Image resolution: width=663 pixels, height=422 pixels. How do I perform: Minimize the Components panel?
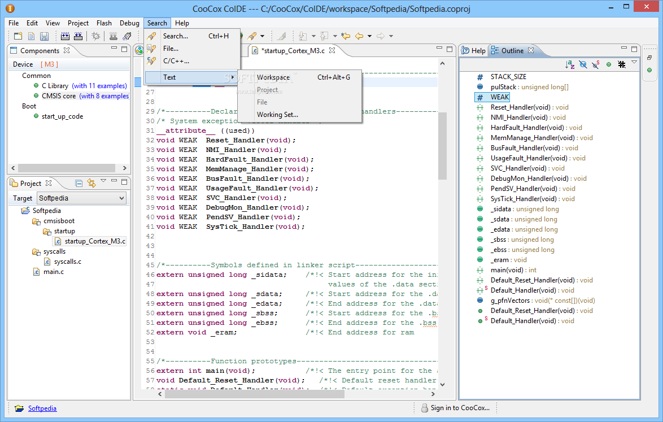pyautogui.click(x=114, y=48)
